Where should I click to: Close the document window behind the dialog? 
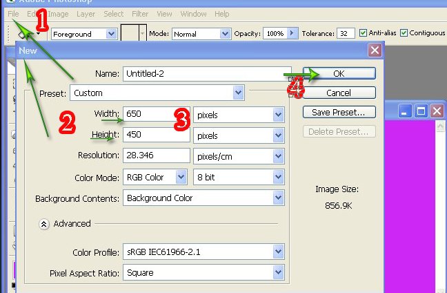coord(437,111)
